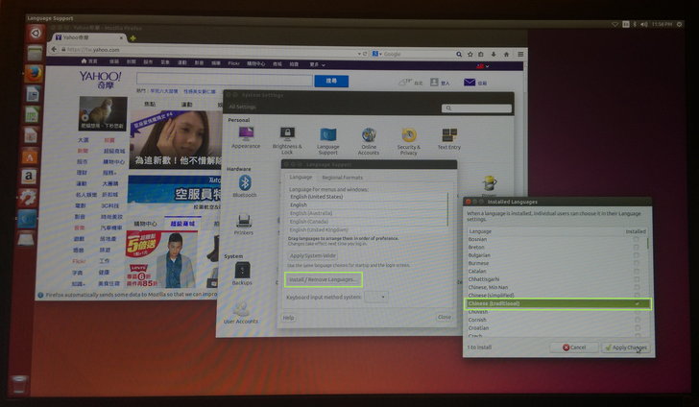Toggle Installed checkbox for Bosnian

pos(637,239)
